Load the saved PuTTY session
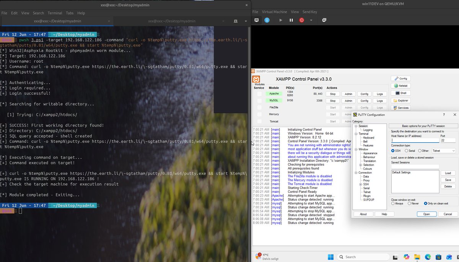459x262 pixels. point(448,173)
